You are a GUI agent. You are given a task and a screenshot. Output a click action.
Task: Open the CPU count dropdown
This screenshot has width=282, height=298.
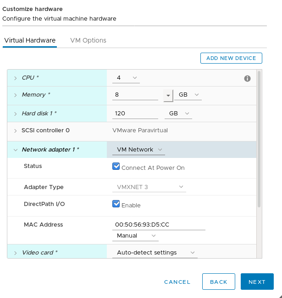coord(126,78)
